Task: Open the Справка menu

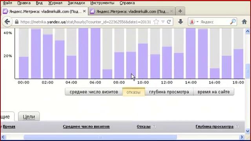Action: click(x=127, y=3)
